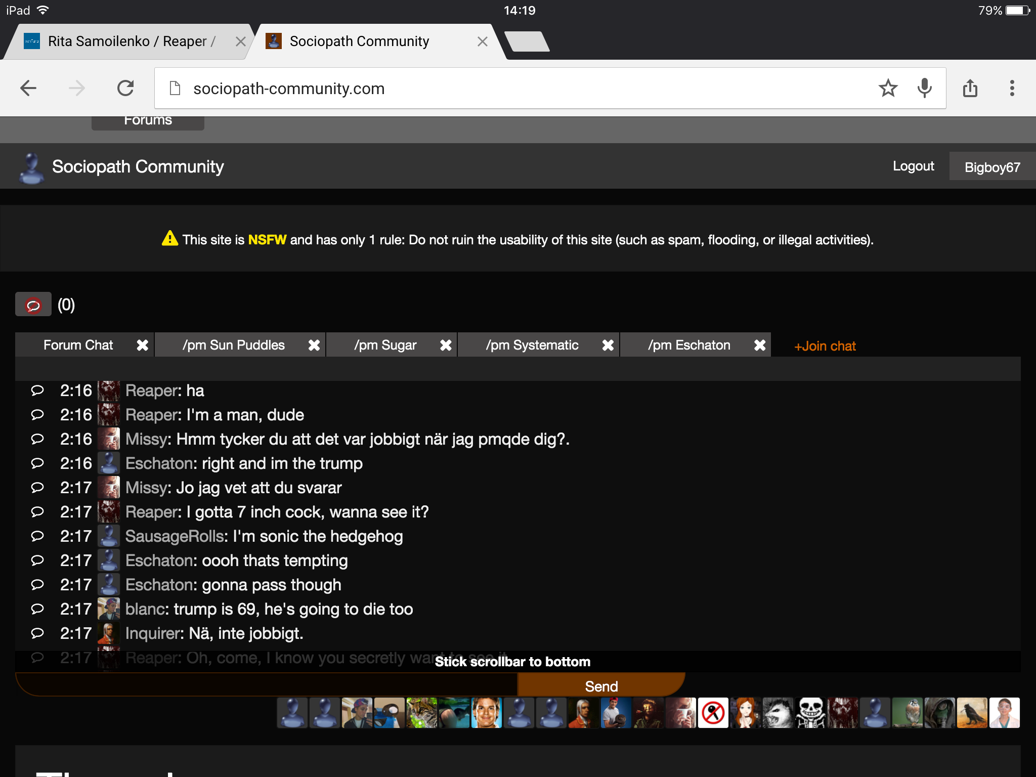This screenshot has height=777, width=1036.
Task: Click the page icon in the address bar
Action: pos(175,89)
